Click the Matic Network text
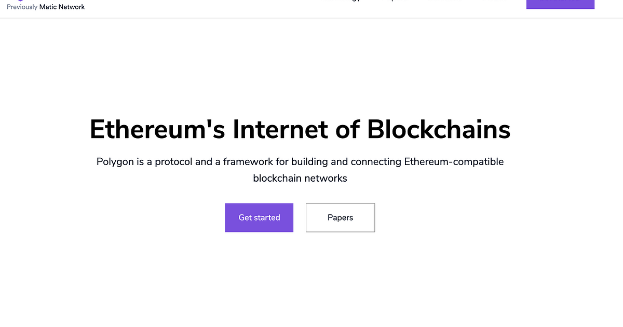Viewport: 623px width, 327px height. (x=62, y=7)
